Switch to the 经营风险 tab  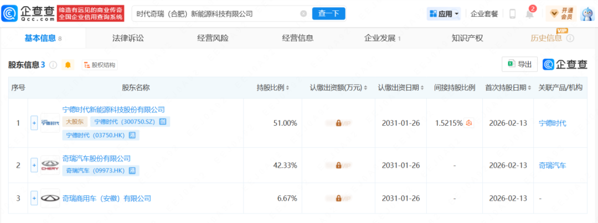tap(213, 38)
